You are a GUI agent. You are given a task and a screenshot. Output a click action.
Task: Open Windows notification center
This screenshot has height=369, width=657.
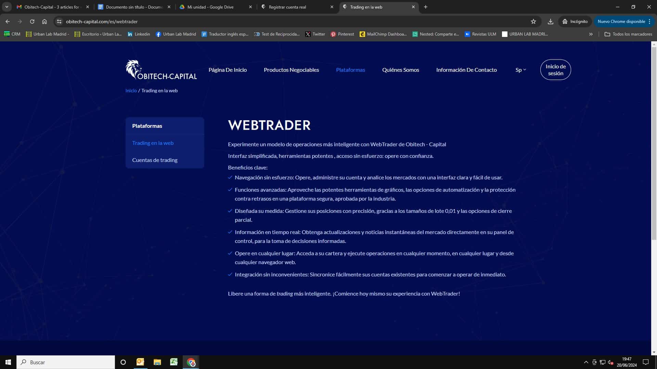point(646,362)
